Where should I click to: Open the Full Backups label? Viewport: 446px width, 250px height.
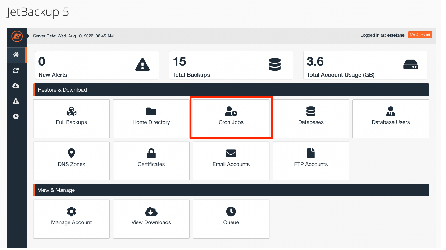point(72,122)
